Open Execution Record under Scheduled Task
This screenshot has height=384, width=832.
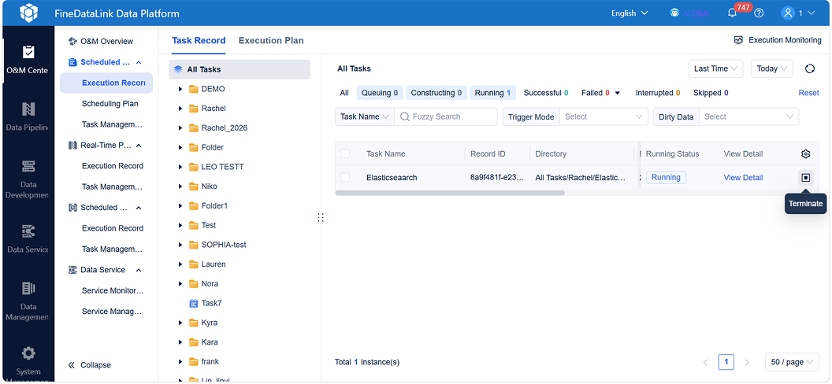pyautogui.click(x=106, y=83)
